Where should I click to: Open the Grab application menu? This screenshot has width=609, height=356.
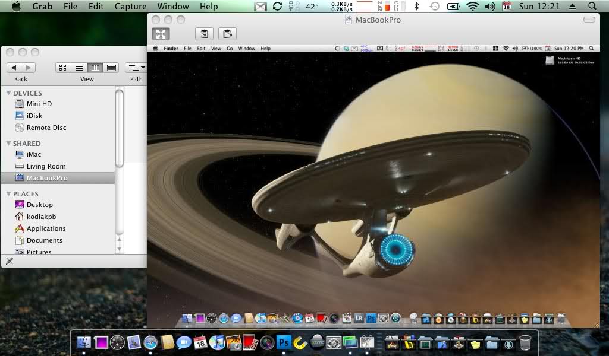[42, 6]
